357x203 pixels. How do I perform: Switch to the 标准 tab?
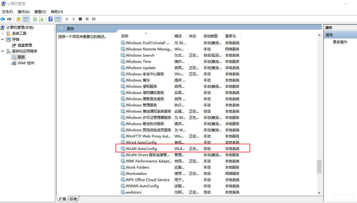[73, 199]
